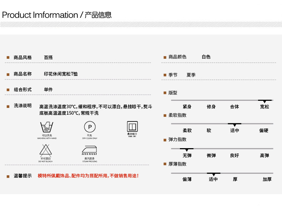Click the hang dry square icon
The height and width of the screenshot is (208, 282).
tap(132, 126)
